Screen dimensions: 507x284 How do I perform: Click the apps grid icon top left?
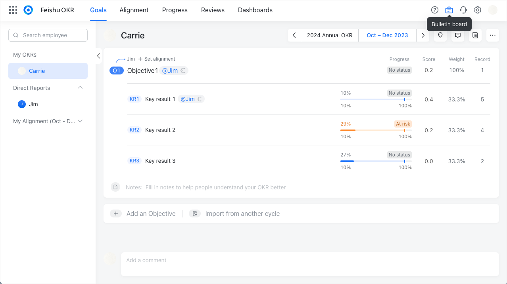(13, 10)
